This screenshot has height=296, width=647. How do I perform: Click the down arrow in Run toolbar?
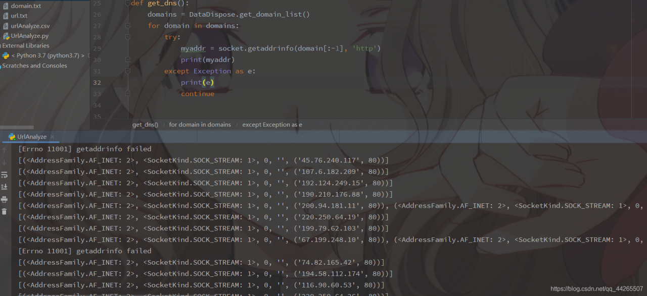point(5,162)
